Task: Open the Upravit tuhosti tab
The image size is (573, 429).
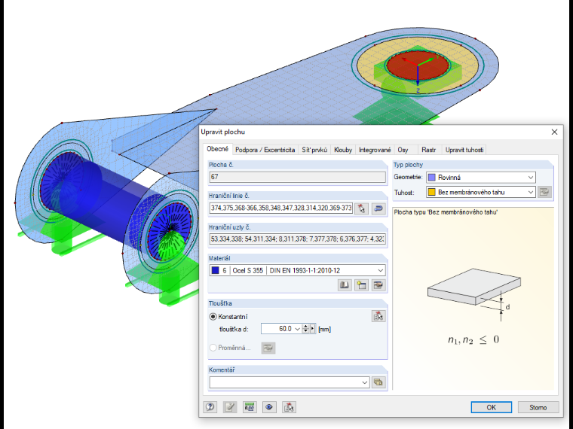Action: 464,150
